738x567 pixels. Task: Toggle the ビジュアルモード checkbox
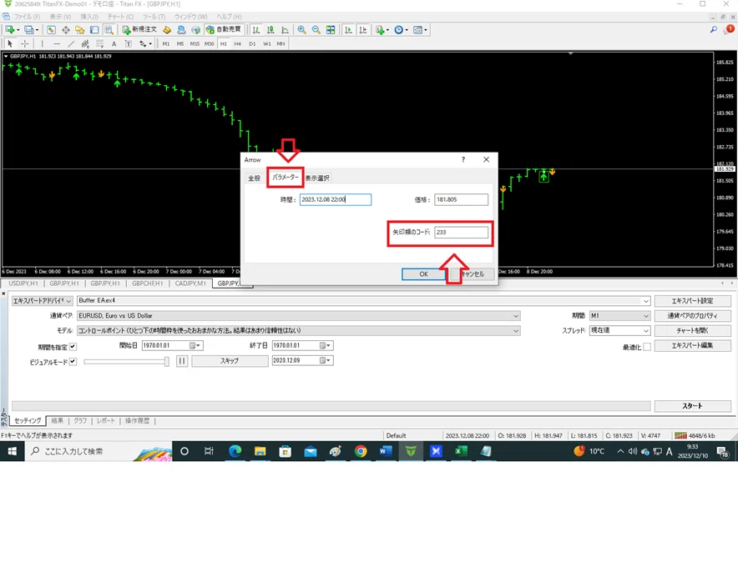click(x=73, y=362)
